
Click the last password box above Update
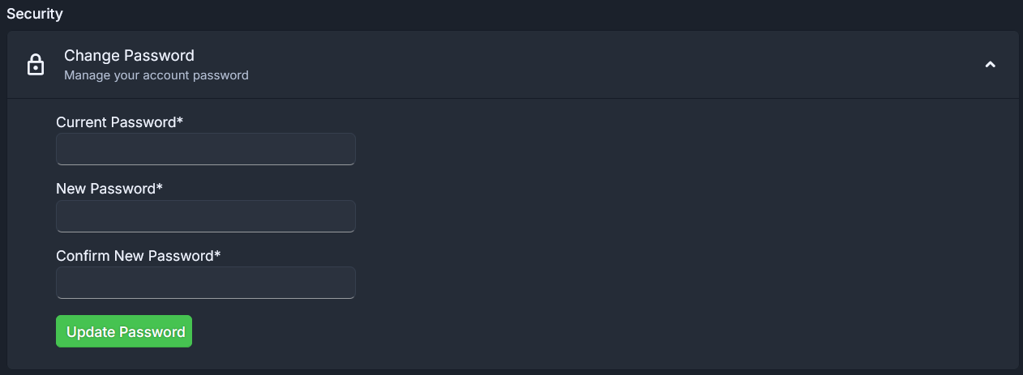coord(206,283)
